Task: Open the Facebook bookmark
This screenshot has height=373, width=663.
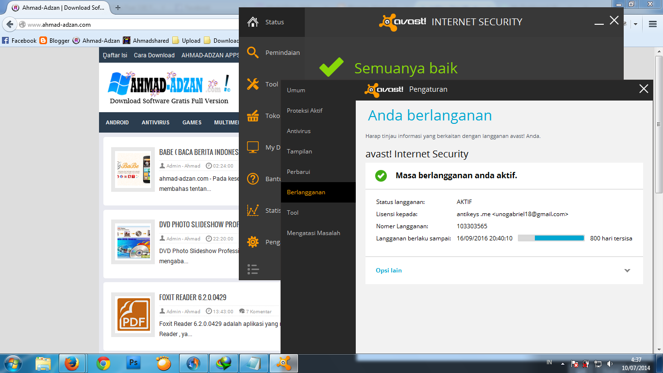Action: [19, 41]
